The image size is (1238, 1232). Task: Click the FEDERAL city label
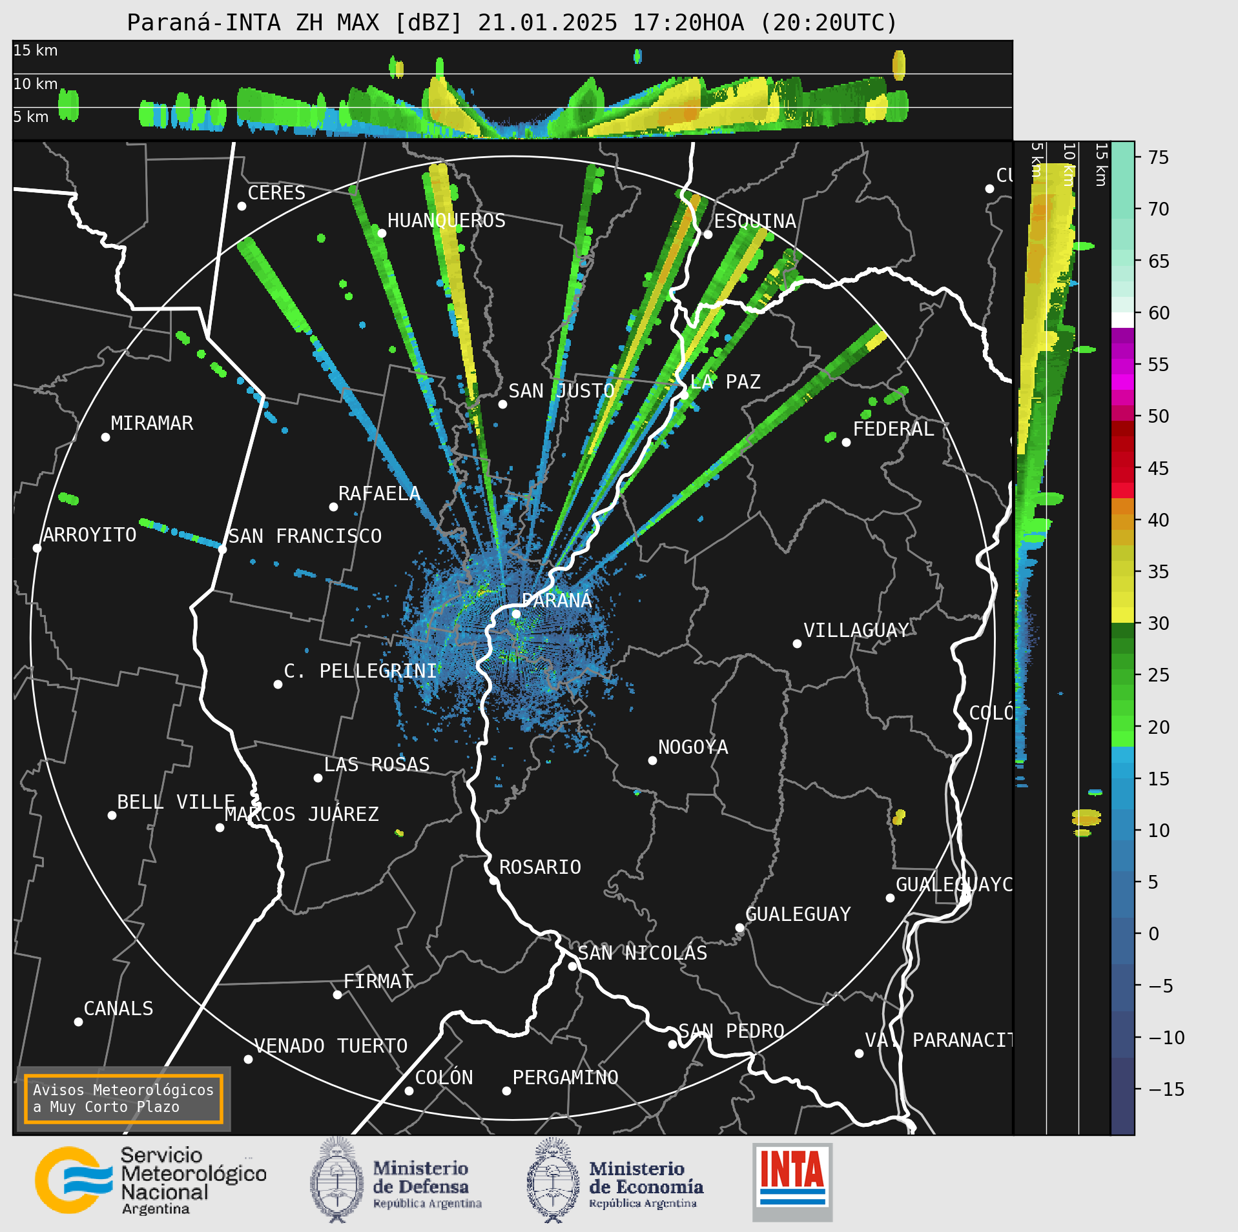[x=894, y=429]
